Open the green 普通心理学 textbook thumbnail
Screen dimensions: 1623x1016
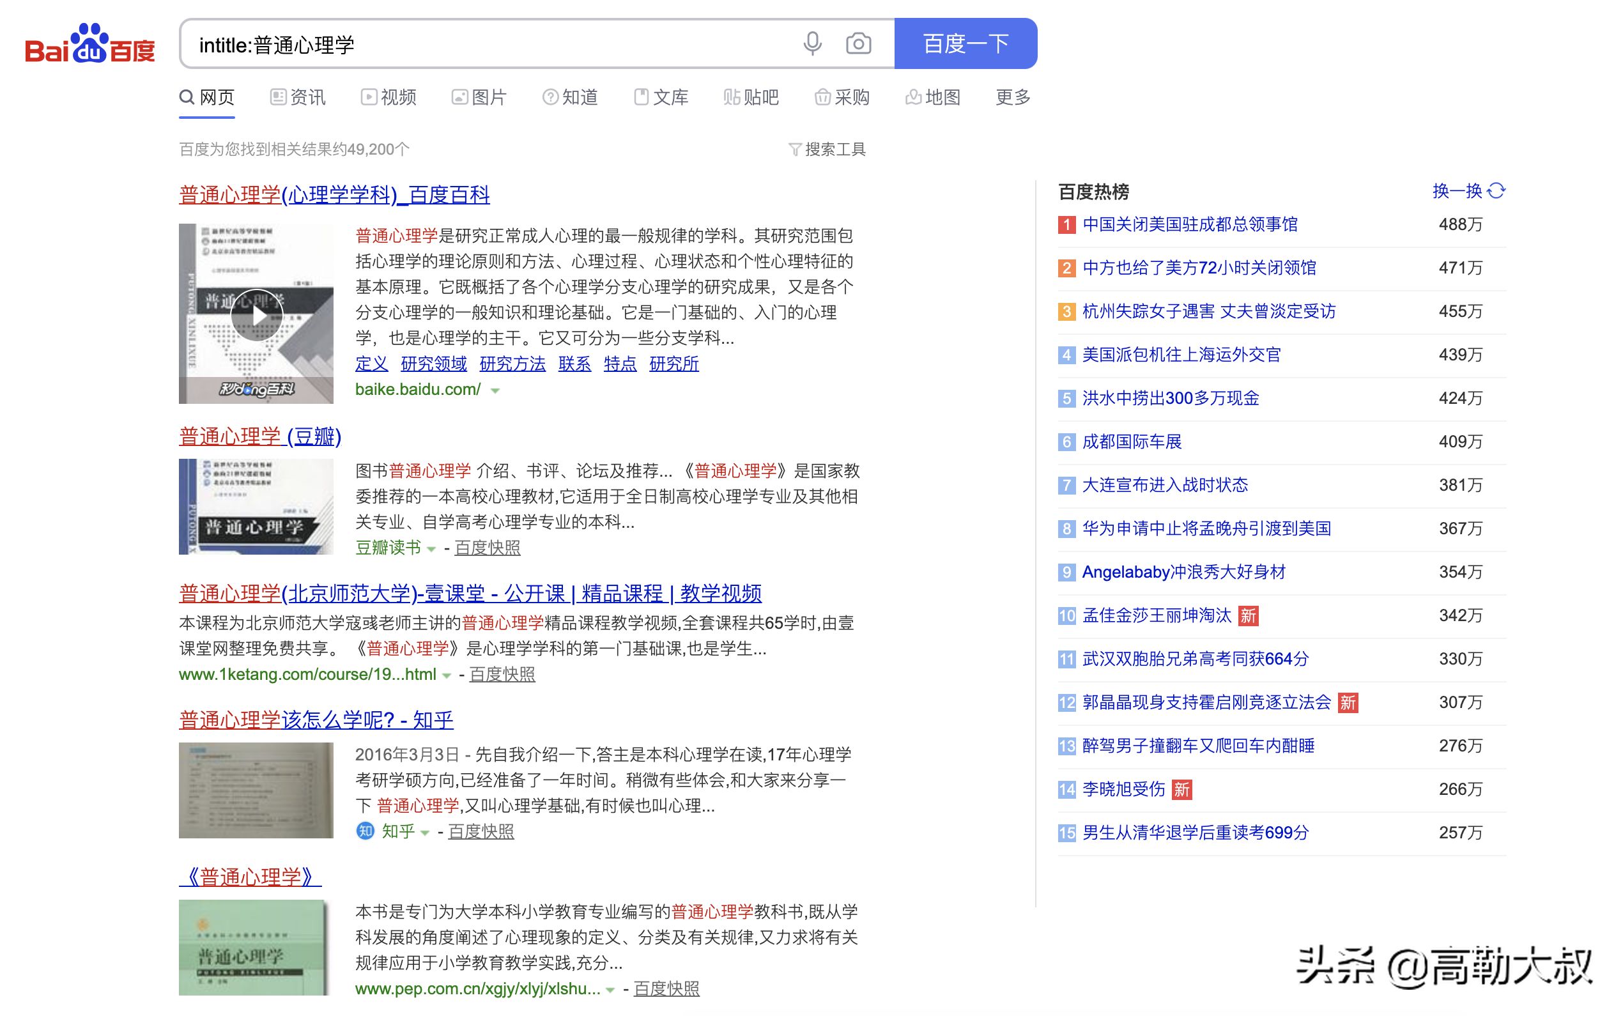pos(256,948)
